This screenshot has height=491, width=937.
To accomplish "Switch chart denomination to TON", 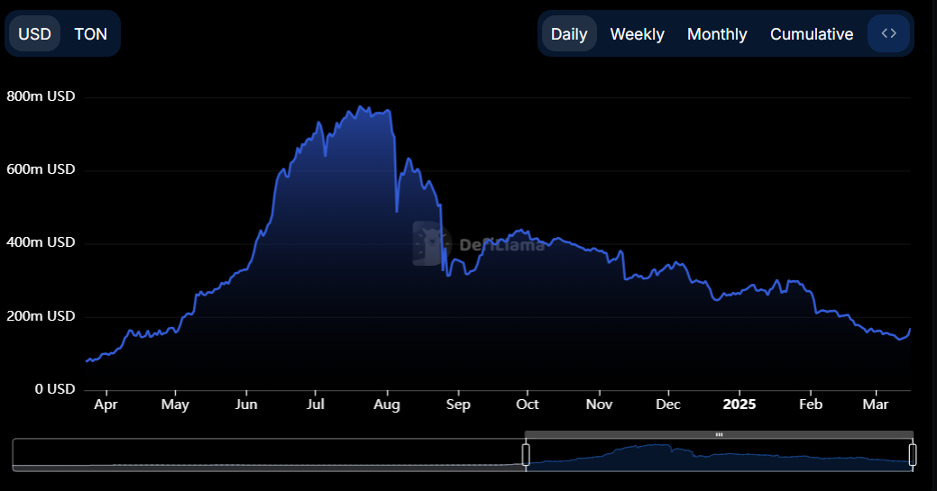I will pyautogui.click(x=90, y=34).
